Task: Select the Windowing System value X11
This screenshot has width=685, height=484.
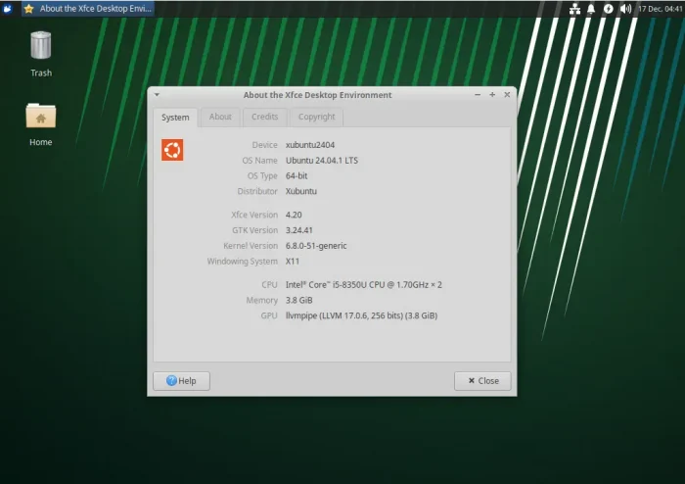Action: pyautogui.click(x=293, y=261)
